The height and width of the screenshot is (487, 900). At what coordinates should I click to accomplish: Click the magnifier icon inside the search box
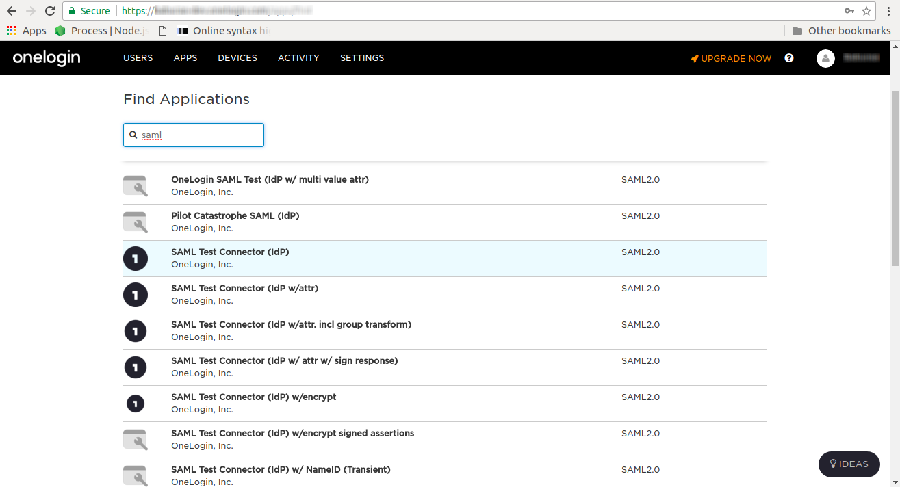coord(133,135)
